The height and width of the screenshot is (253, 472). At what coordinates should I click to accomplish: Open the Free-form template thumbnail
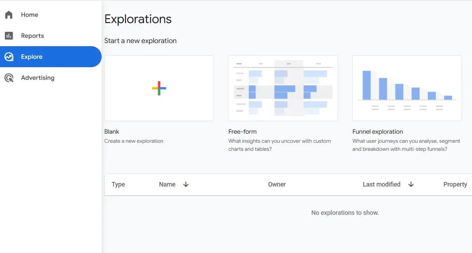pos(283,88)
